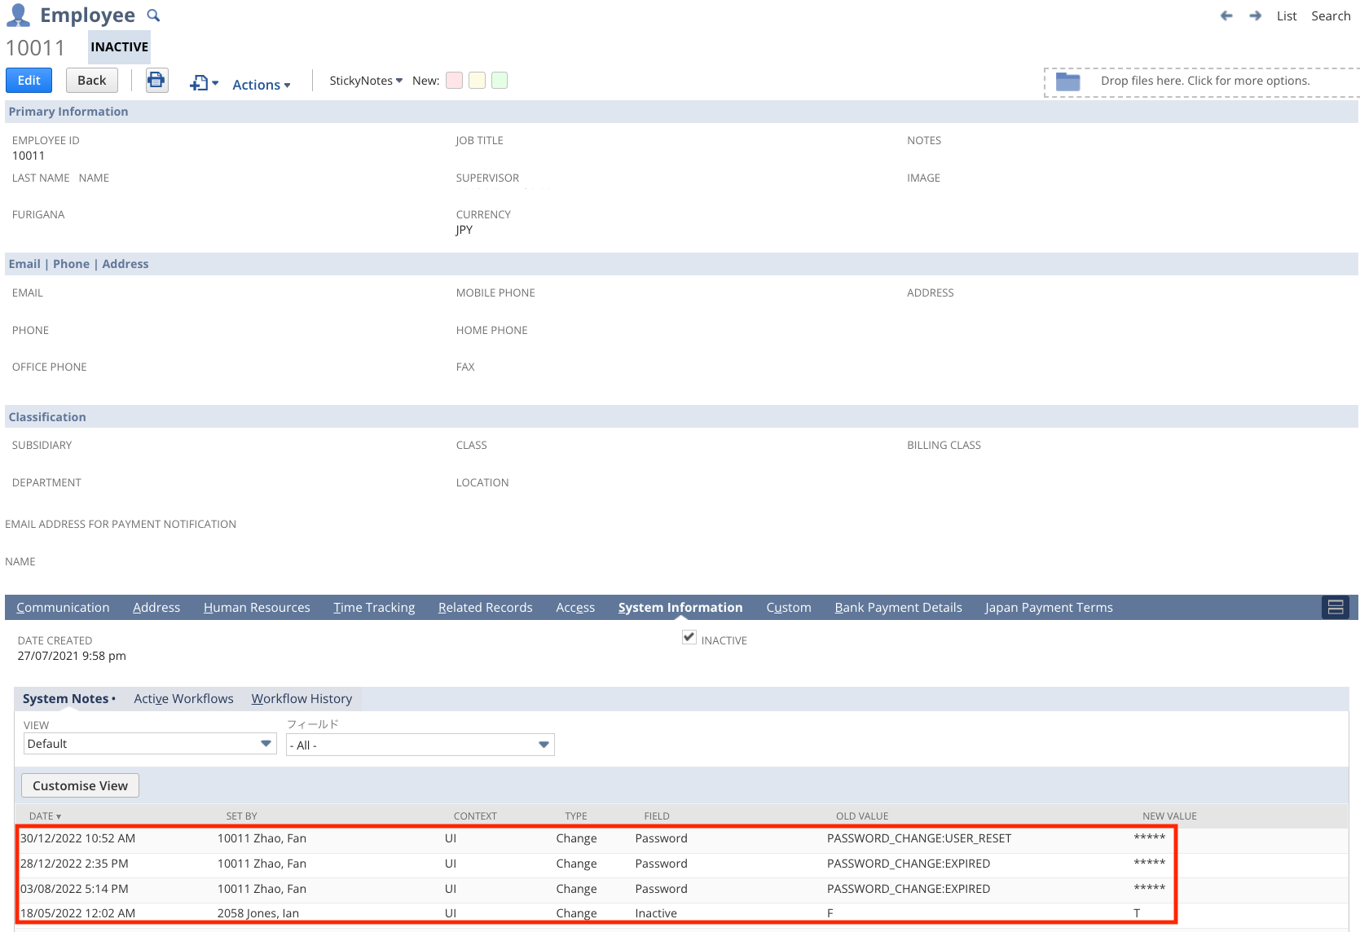
Task: Click PASSWORD_CHANGE:USER_RESET old value cell
Action: tap(919, 838)
